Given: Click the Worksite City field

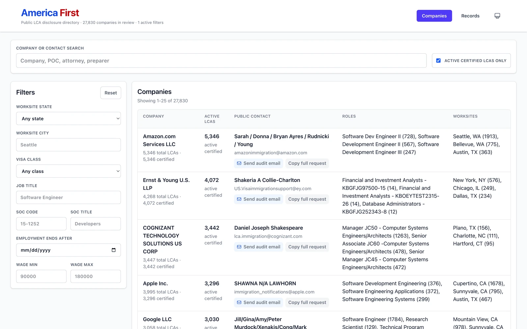Looking at the screenshot, I should tap(69, 145).
